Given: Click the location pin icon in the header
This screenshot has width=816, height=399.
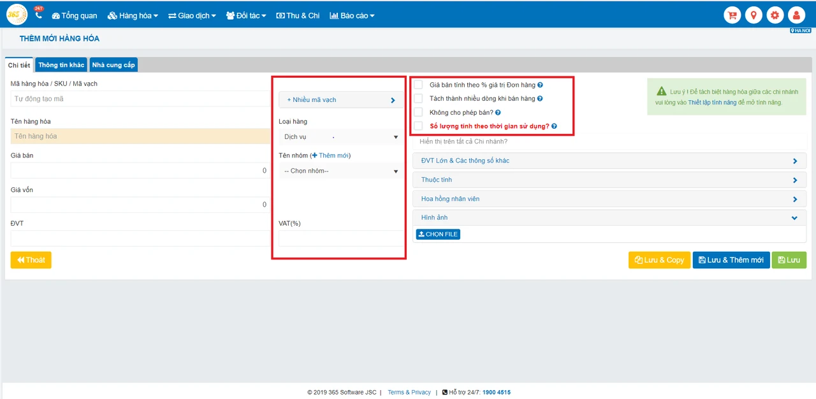Looking at the screenshot, I should pos(754,15).
